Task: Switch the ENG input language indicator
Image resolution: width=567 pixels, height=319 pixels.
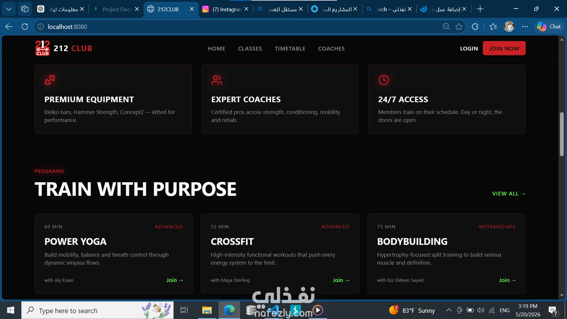Action: [x=505, y=310]
